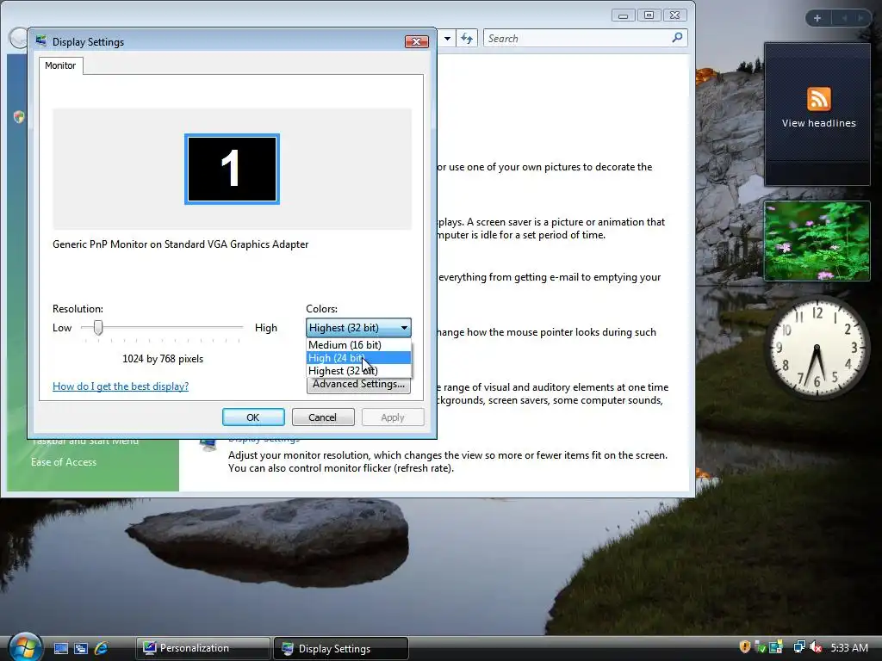Choose Medium (16 bit) color option
The width and height of the screenshot is (882, 661).
[359, 344]
